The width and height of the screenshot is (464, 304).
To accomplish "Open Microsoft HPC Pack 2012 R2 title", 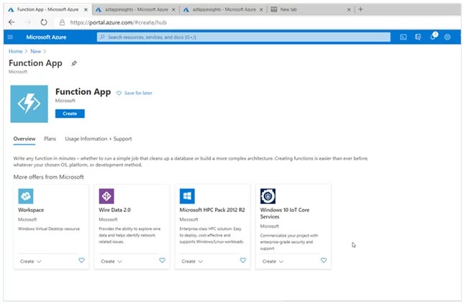I will pos(212,210).
